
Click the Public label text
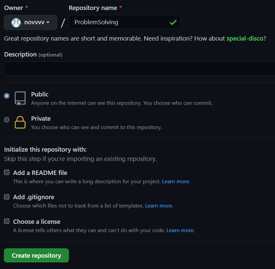point(40,94)
